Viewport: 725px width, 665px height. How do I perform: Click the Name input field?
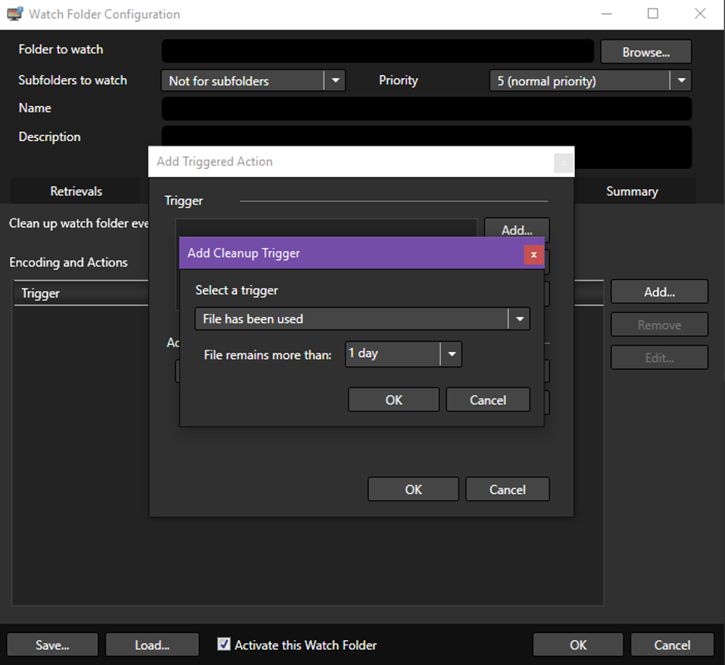tap(427, 109)
